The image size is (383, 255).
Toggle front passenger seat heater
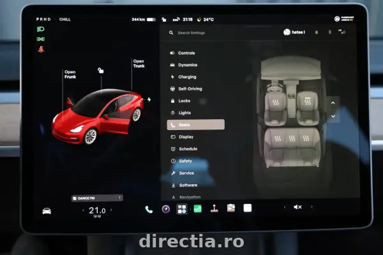tap(308, 102)
